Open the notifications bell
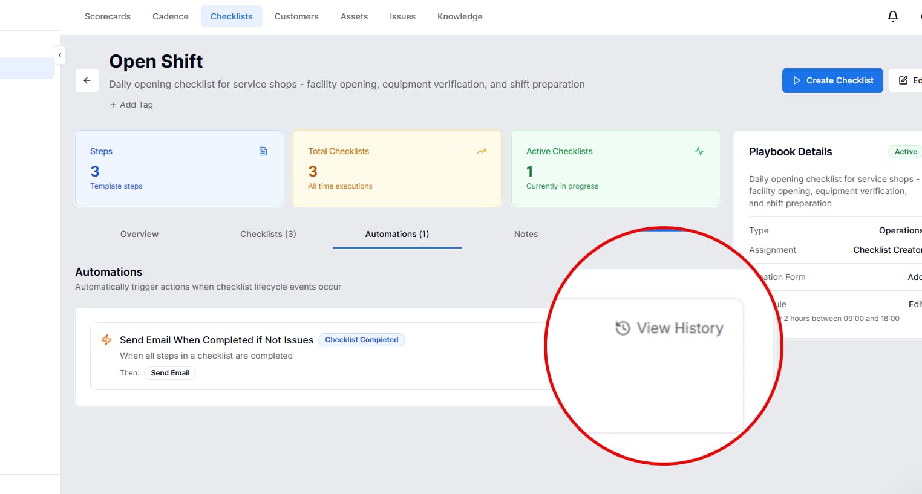 (x=892, y=16)
